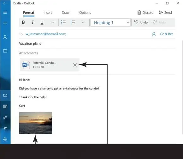The height and width of the screenshot is (159, 183).
Task: Toggle Underline formatting
Action: click(42, 22)
